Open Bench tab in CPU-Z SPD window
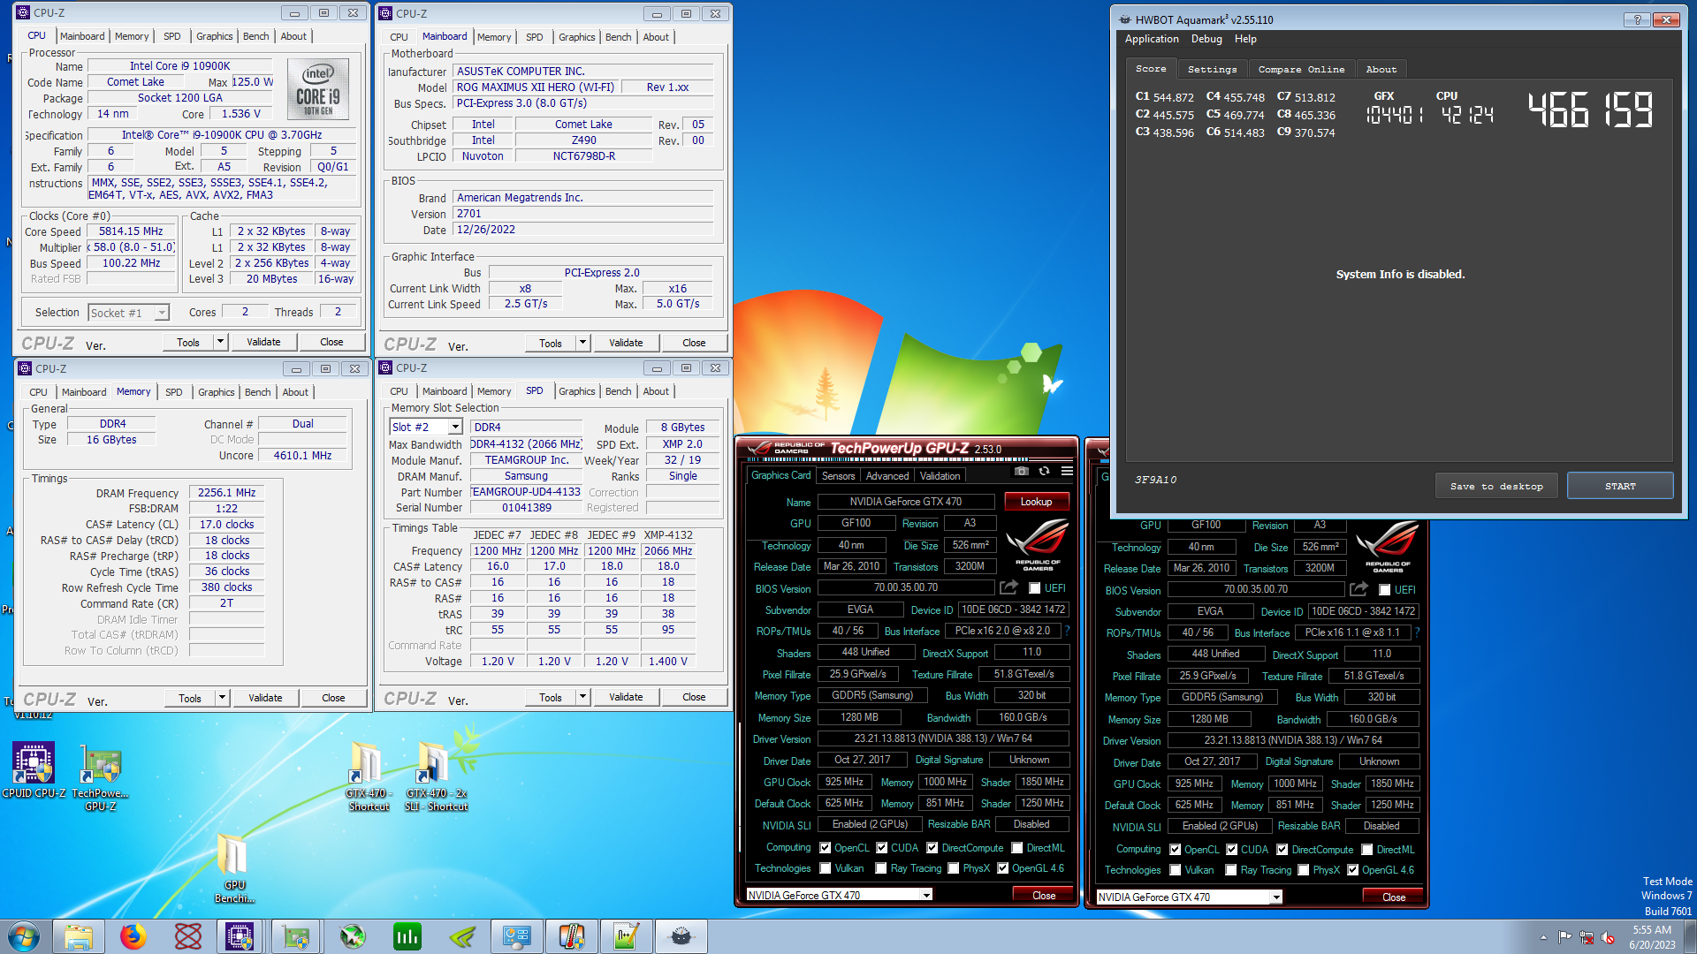Image resolution: width=1697 pixels, height=954 pixels. pyautogui.click(x=618, y=391)
